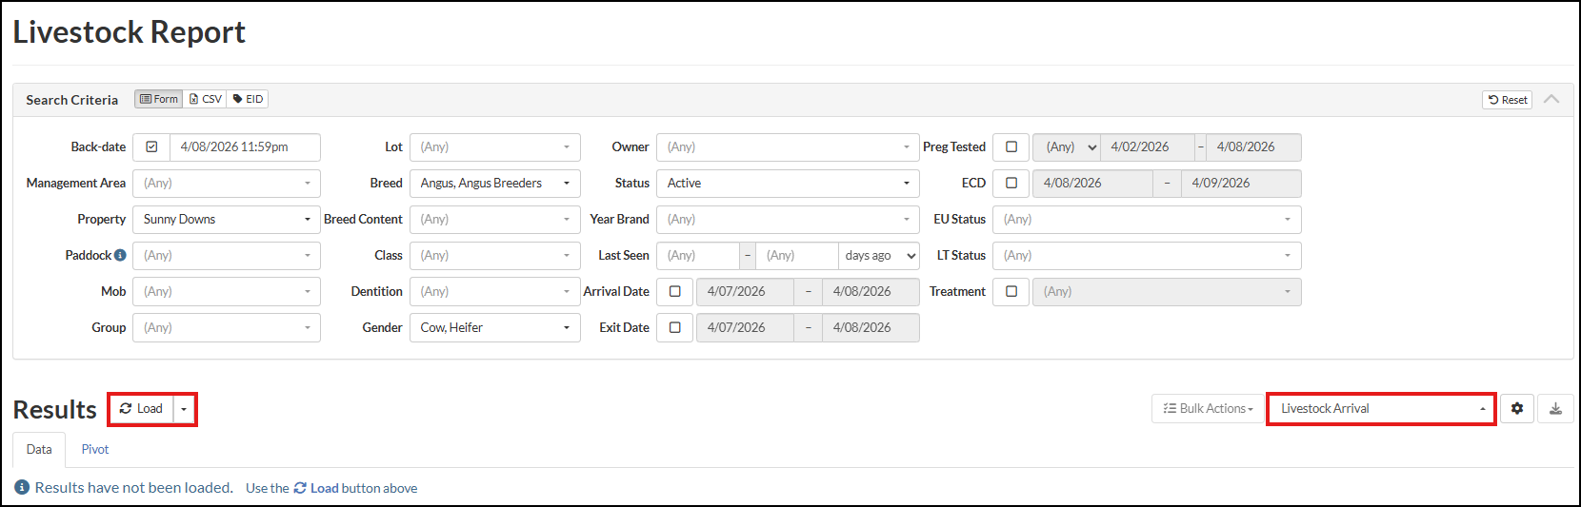Open the Paddock dropdown
1581x507 pixels.
(227, 256)
